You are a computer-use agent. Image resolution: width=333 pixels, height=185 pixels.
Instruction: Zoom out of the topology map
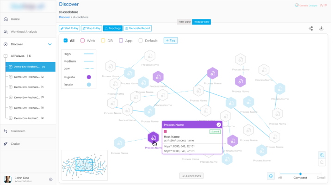[322, 162]
